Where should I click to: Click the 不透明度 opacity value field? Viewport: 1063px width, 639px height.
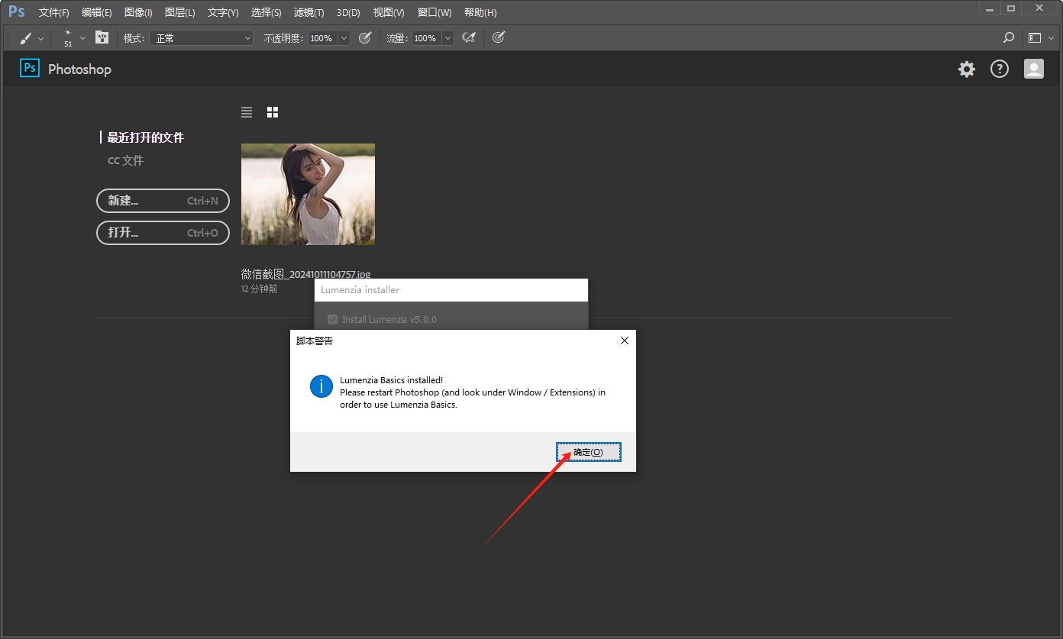[322, 37]
